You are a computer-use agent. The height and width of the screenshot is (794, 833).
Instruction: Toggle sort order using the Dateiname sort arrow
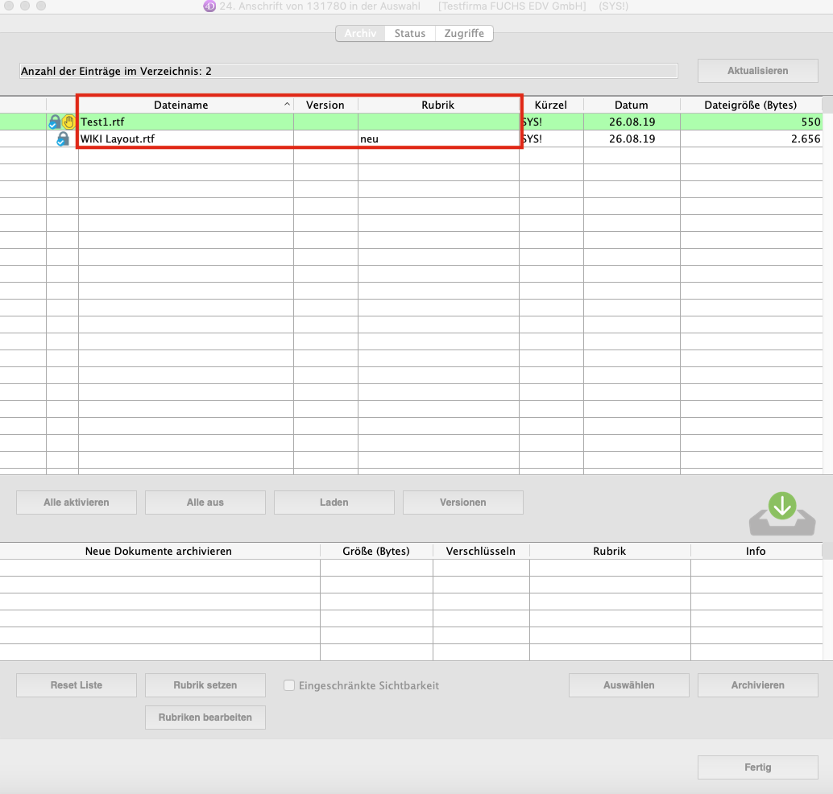287,105
